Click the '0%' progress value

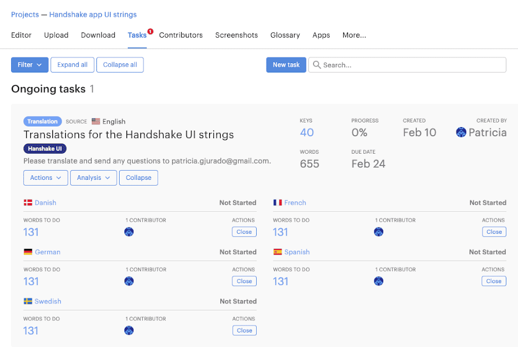coord(359,132)
